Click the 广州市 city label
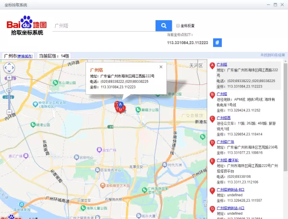 tap(10, 56)
